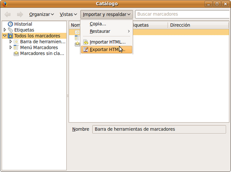Viewport: 231px width, 172px height.
Task: Expand the Menú Marcadores tree node
Action: tap(11, 48)
